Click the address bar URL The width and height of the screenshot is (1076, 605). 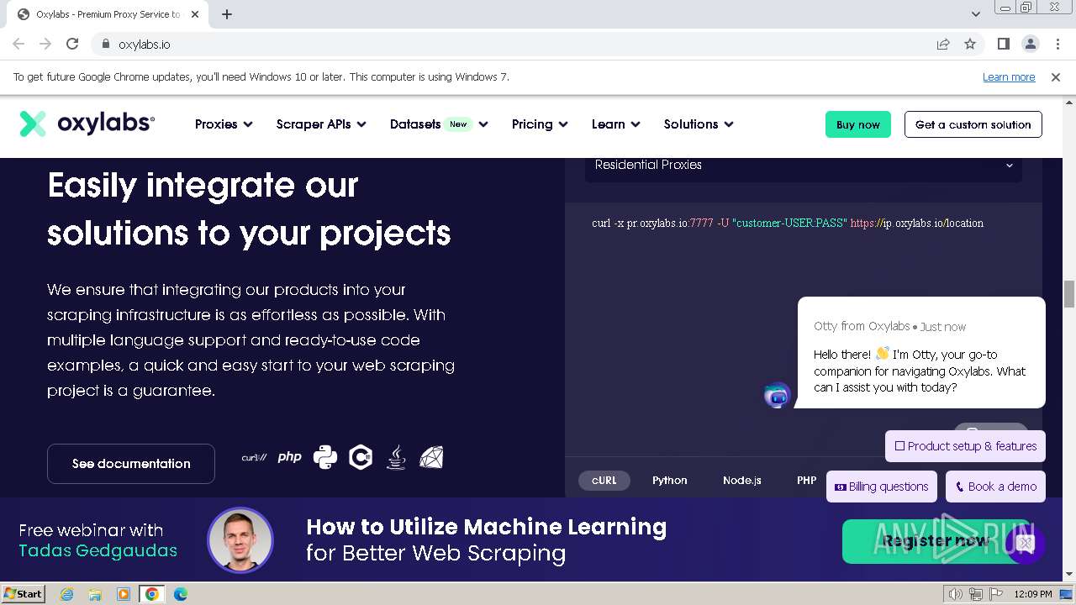click(x=145, y=44)
